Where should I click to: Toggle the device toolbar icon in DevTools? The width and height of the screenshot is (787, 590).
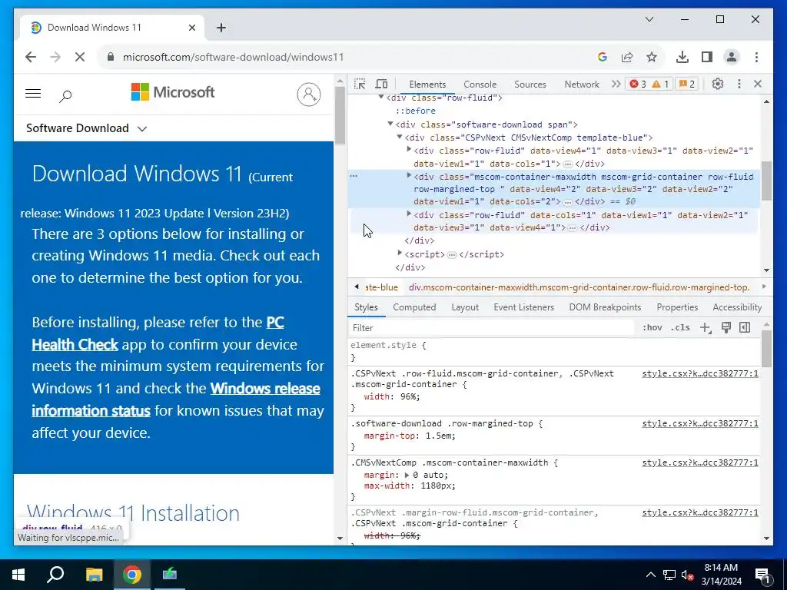pyautogui.click(x=381, y=84)
